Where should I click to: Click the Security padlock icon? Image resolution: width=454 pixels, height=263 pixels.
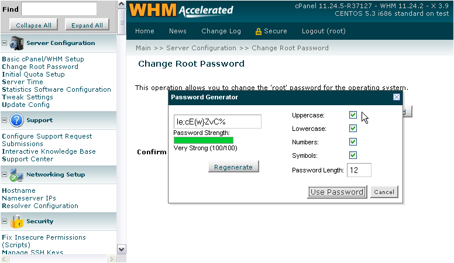16,222
